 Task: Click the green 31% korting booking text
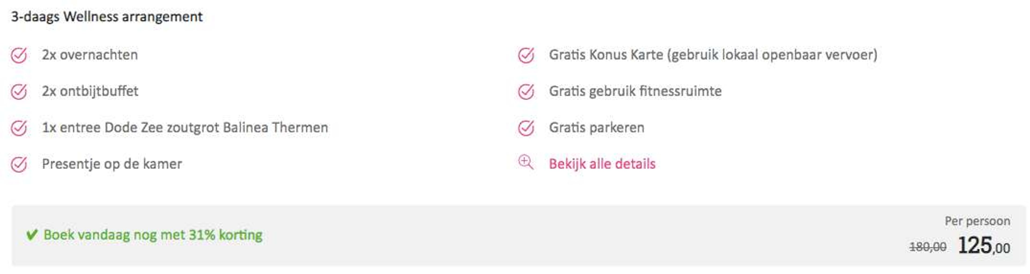click(x=153, y=235)
